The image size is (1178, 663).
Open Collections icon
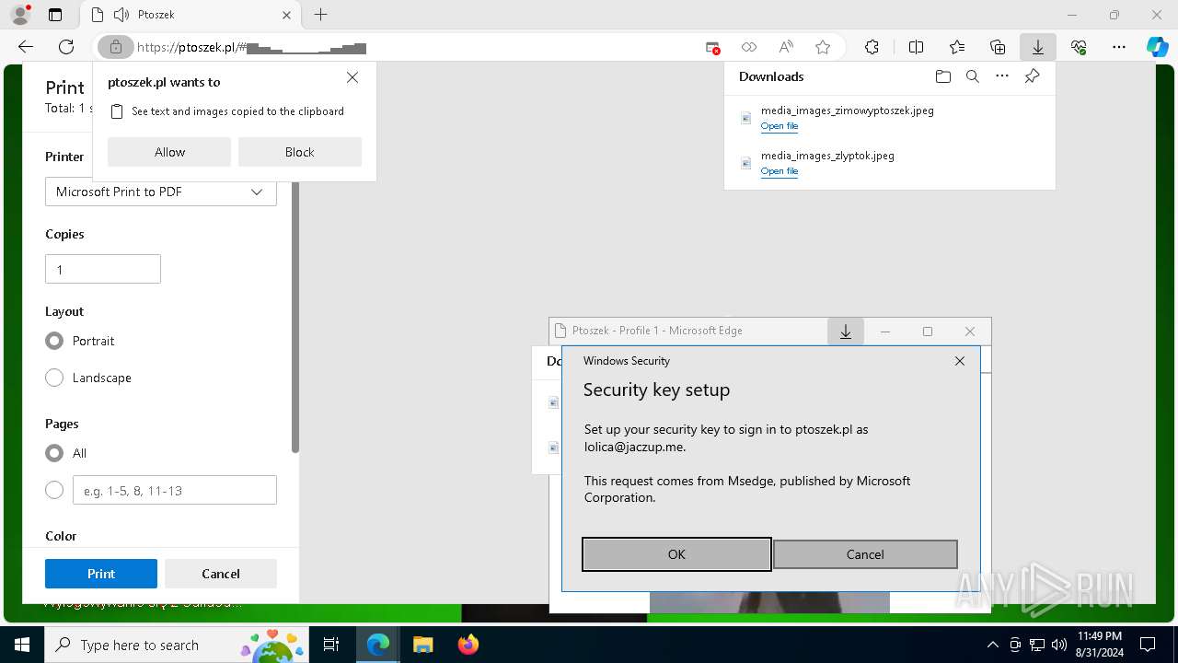[998, 47]
